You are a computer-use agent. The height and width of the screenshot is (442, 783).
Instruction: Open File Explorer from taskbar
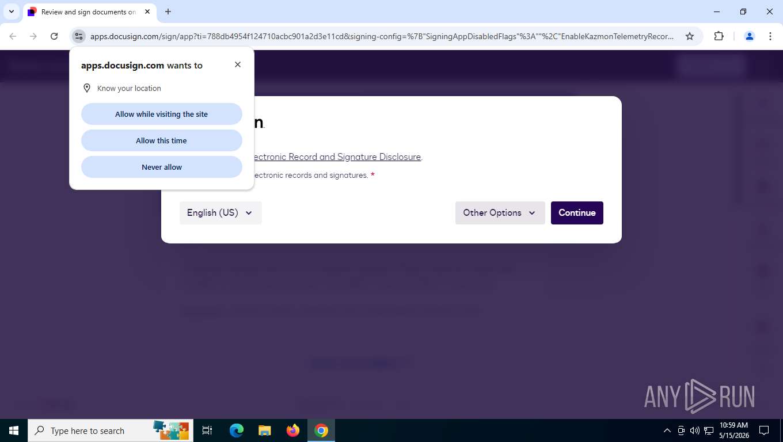264,430
